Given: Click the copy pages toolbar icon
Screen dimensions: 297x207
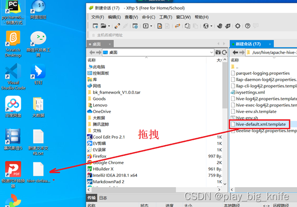Looking at the screenshot, I should (x=187, y=26).
